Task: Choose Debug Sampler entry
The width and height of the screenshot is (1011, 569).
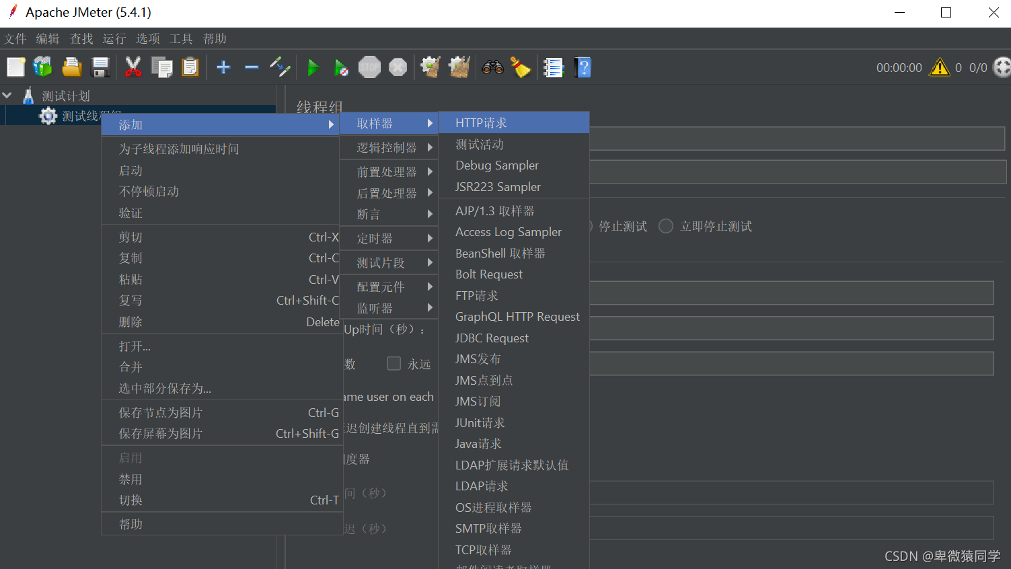Action: coord(514,165)
